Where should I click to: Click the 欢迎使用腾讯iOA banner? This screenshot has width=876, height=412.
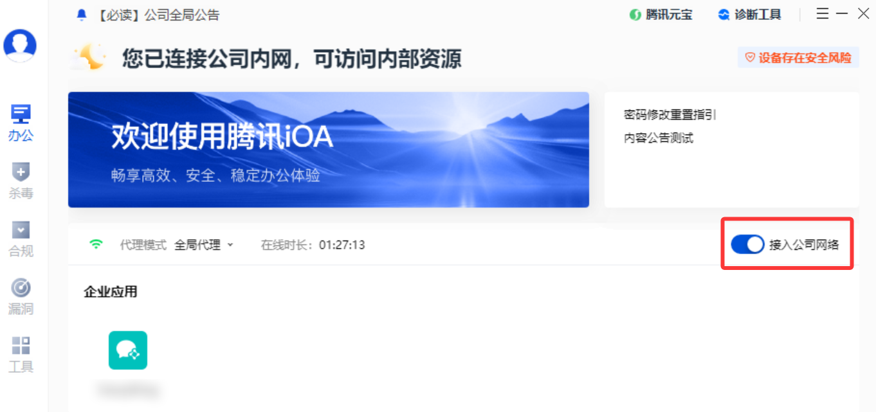[329, 150]
